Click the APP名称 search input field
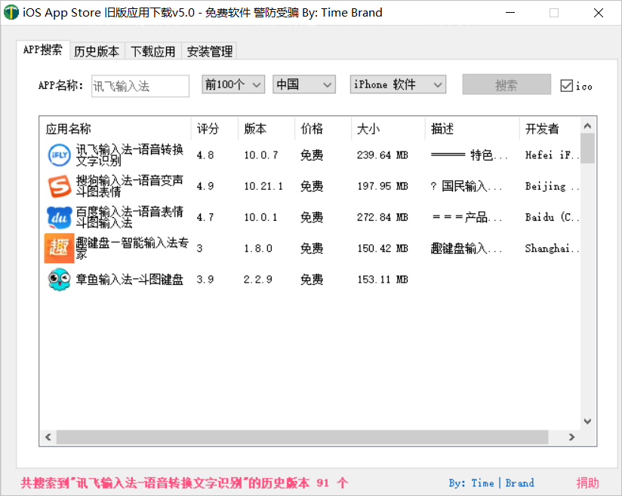Viewport: 622px width, 496px height. [140, 86]
